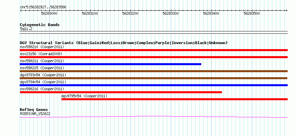Image resolution: width=297 pixels, height=136 pixels.
Task: Click the dgv9795n54 (Cooper2011) label
Action: 84,96
